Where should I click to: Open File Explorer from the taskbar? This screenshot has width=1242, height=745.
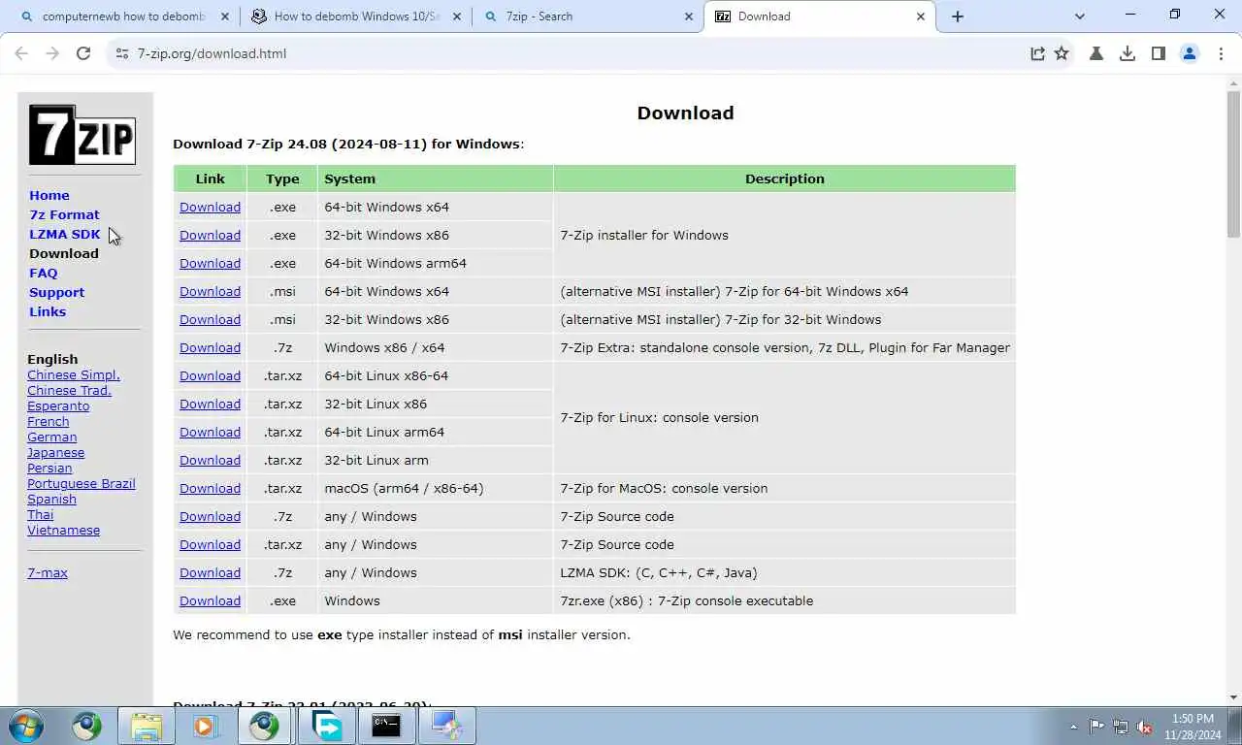(147, 726)
